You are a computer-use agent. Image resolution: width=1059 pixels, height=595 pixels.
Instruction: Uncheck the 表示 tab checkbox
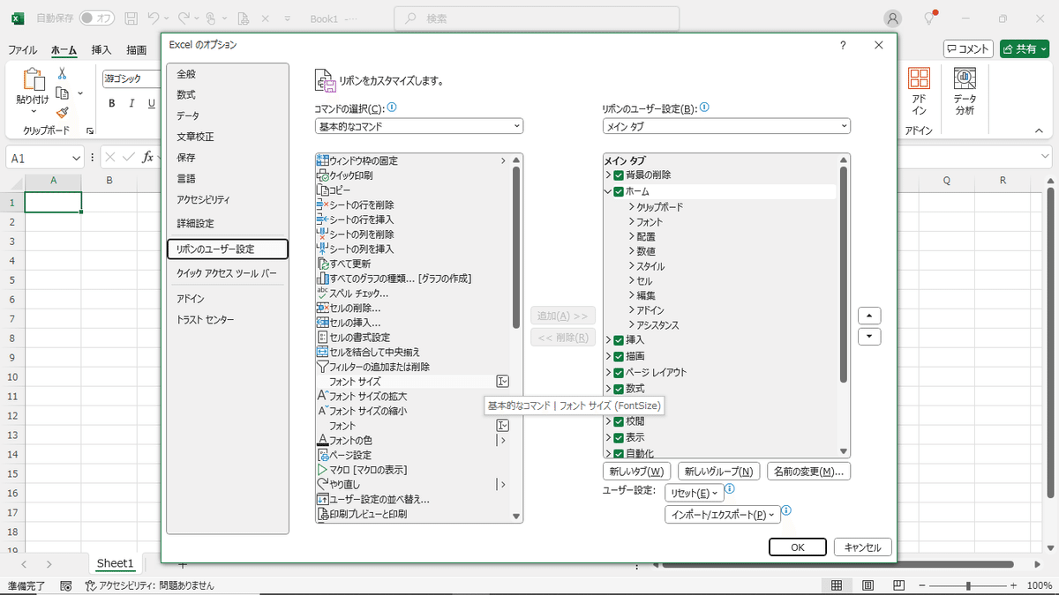(619, 437)
